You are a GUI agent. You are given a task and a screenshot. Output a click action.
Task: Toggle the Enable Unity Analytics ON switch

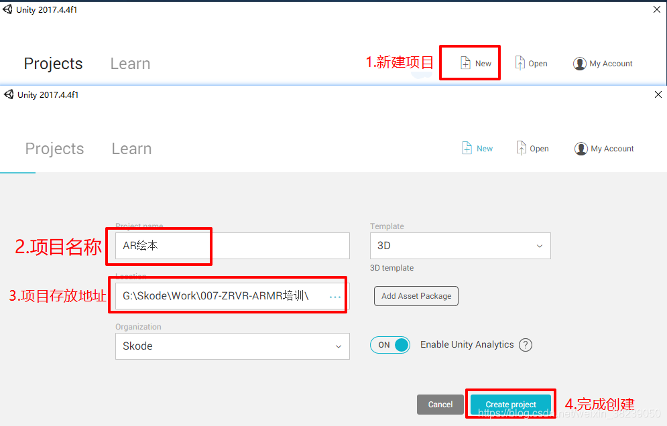[390, 345]
